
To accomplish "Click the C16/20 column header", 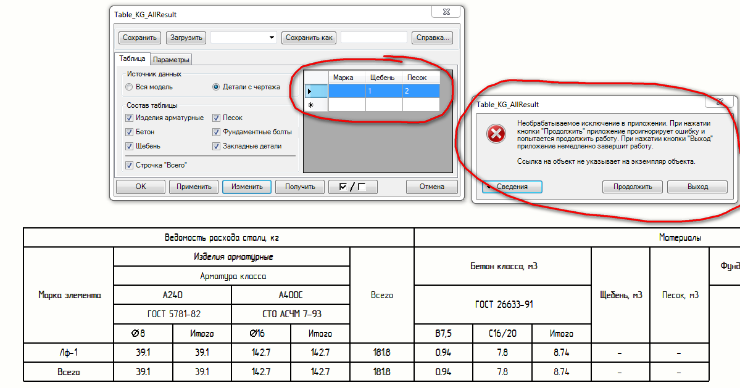I will [502, 333].
